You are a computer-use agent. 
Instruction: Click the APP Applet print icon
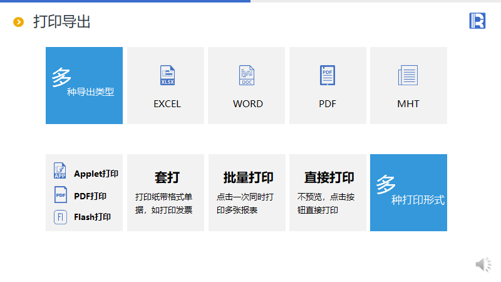59,170
